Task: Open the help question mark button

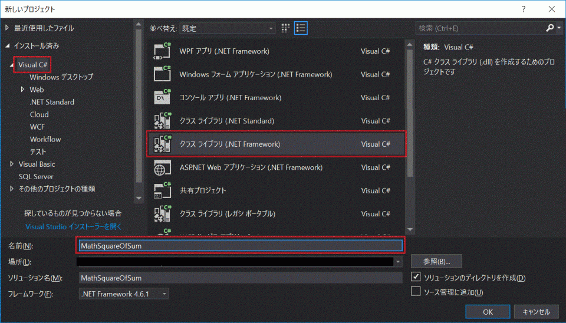Action: pos(524,9)
